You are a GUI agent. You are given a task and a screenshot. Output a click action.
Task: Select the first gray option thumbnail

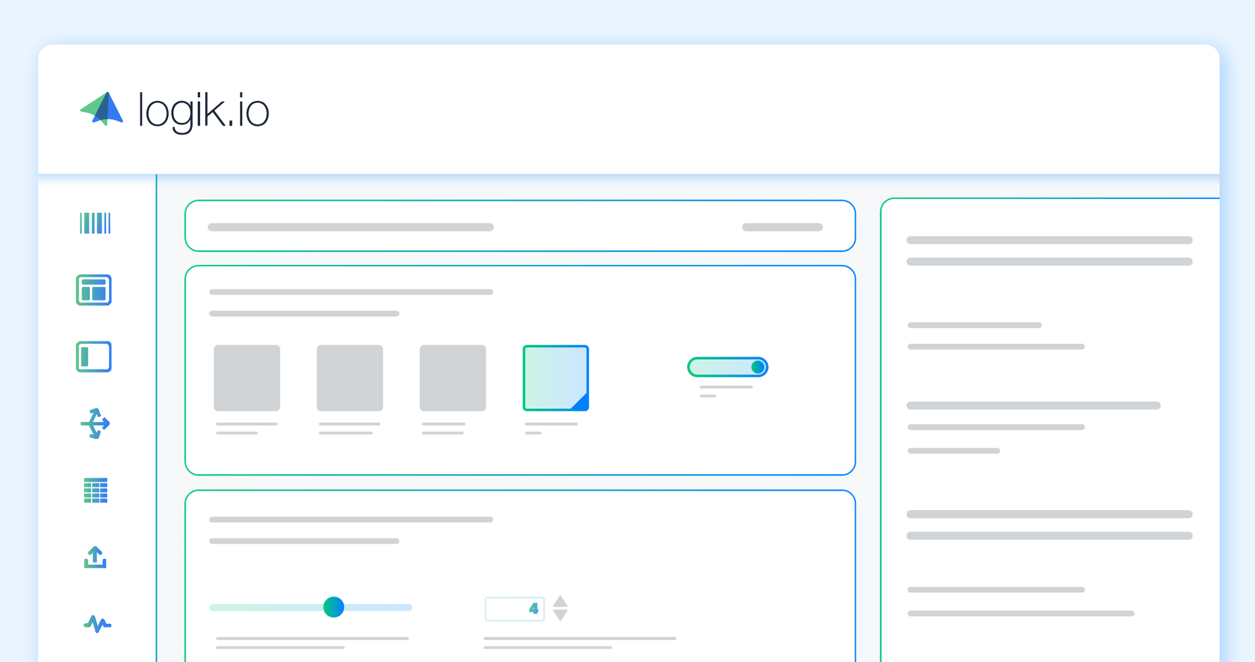(247, 378)
